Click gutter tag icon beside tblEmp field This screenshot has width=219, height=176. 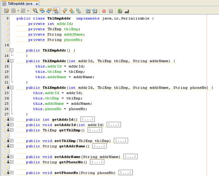7,29
